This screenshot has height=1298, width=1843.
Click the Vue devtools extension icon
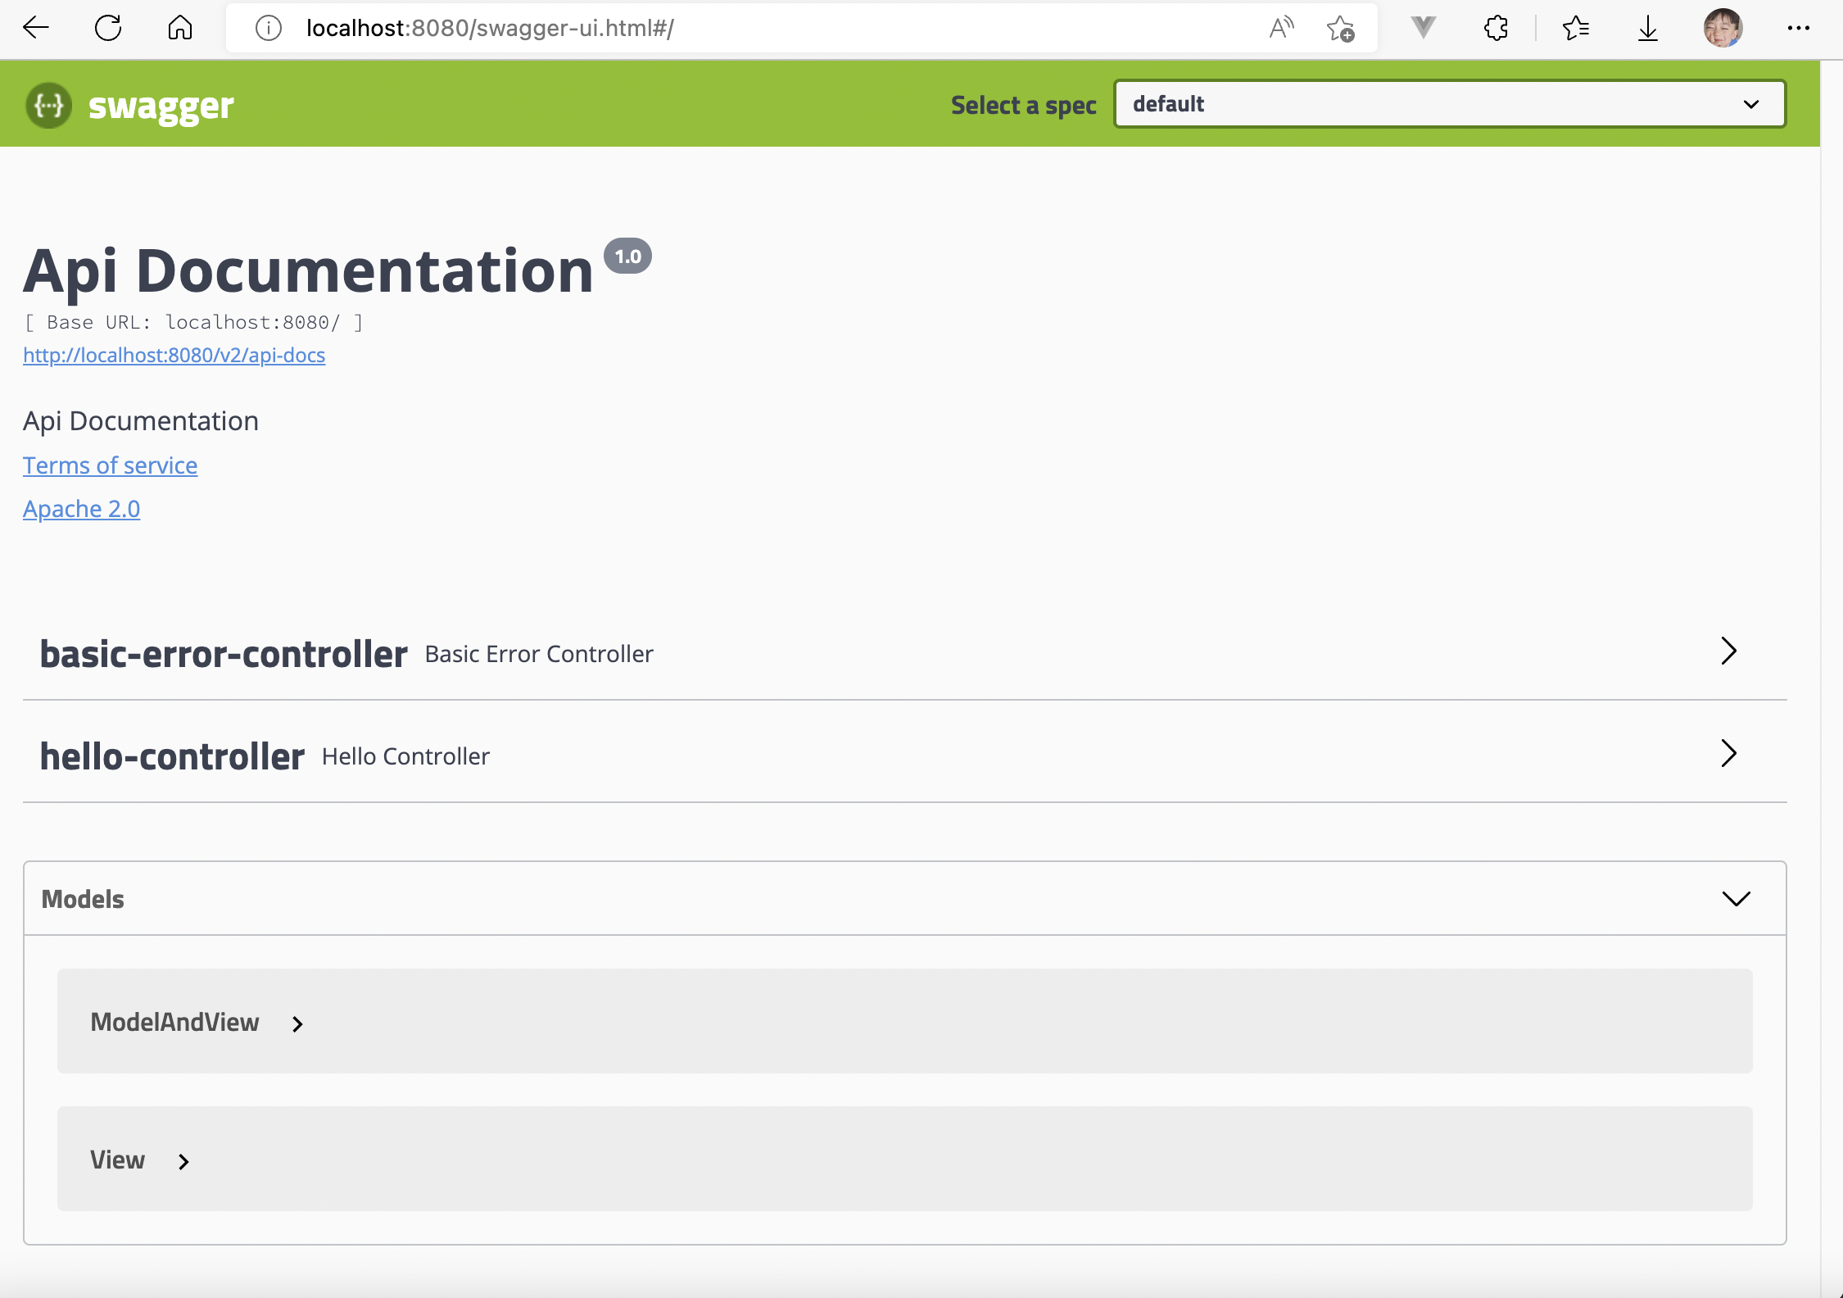pos(1424,28)
